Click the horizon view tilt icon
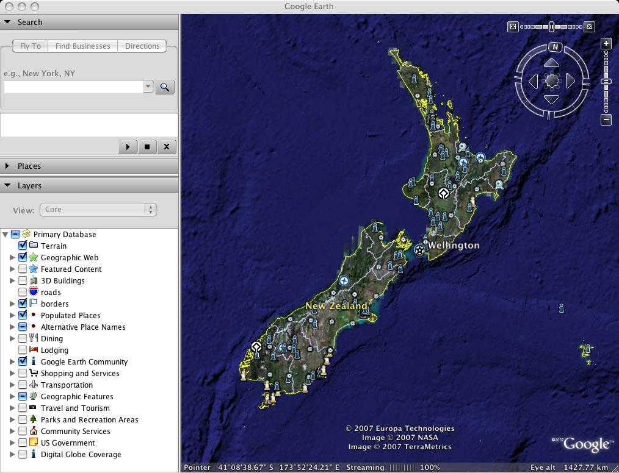Image resolution: width=619 pixels, height=473 pixels. [x=589, y=27]
